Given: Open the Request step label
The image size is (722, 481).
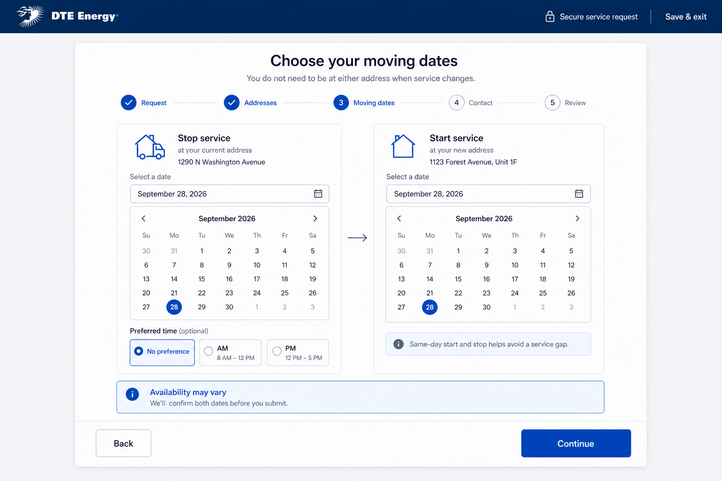Looking at the screenshot, I should coord(154,103).
